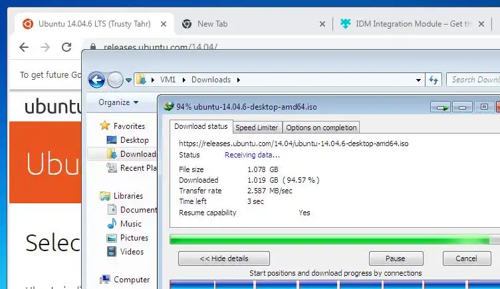Select Libraries in the navigation pane
Viewport: 500px width, 289px height.
121,195
